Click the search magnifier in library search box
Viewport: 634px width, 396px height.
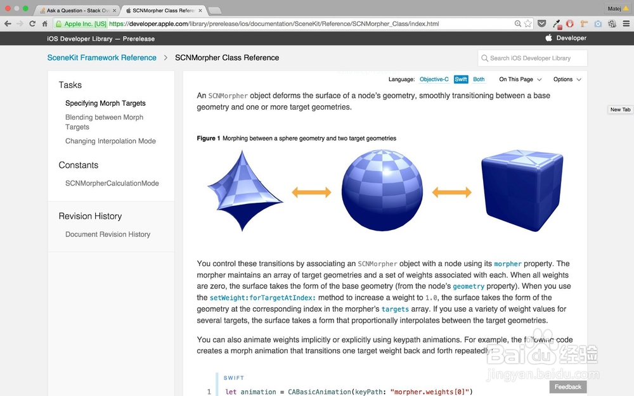coord(484,58)
